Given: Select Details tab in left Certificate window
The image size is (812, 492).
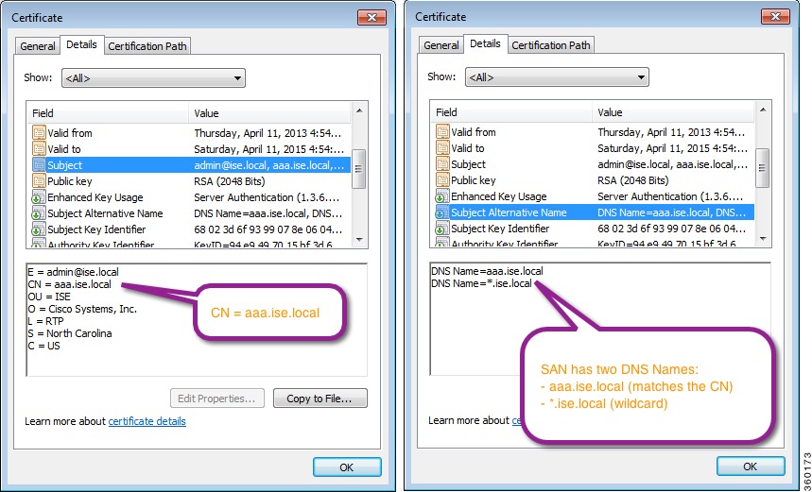Looking at the screenshot, I should (x=82, y=44).
